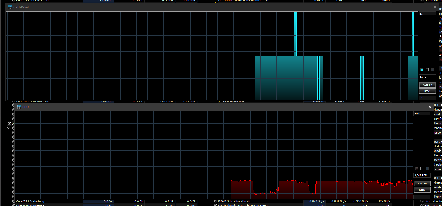Viewport: 442px width, 206px height.
Task: Click the current value 52 °C
Action: pos(427,77)
